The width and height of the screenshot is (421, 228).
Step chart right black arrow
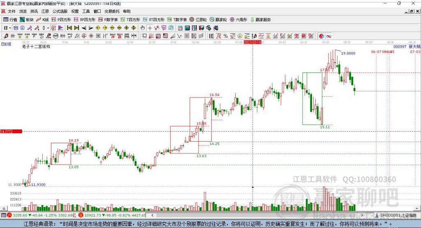[x=91, y=28]
